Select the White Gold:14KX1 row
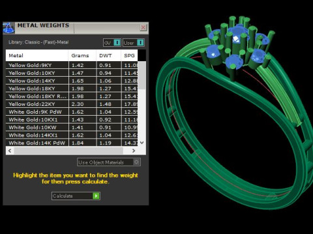The width and height of the screenshot is (313, 234). [x=72, y=135]
